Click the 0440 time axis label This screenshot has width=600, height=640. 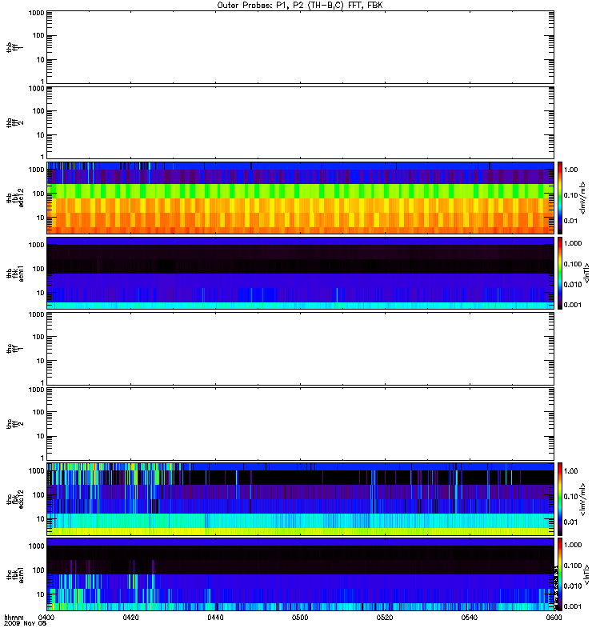(x=215, y=617)
